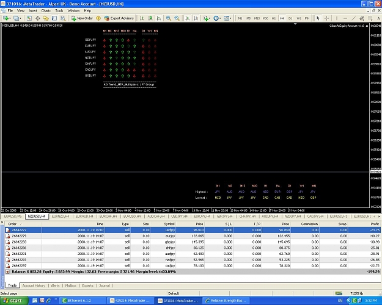This screenshot has height=305, width=382.
Task: Select the M5 timeframe button
Action: [x=248, y=18]
